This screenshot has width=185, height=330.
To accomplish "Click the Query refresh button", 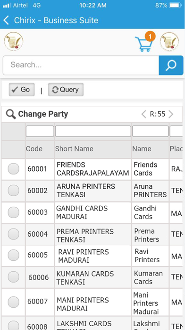I will (x=66, y=90).
